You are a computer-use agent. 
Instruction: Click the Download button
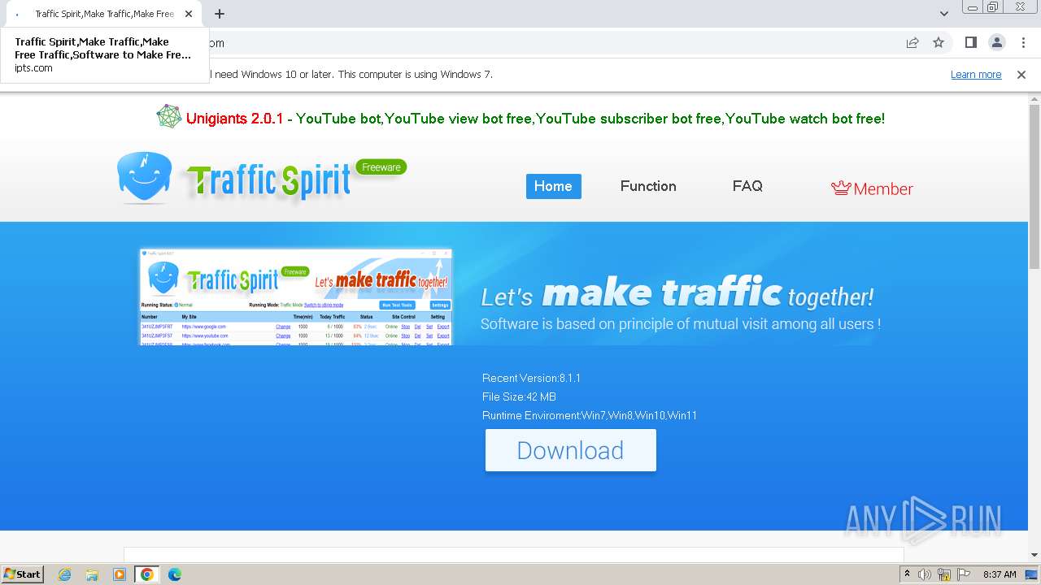[570, 450]
